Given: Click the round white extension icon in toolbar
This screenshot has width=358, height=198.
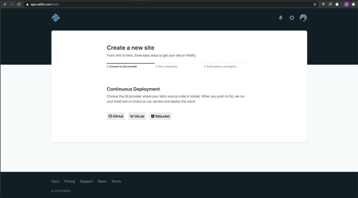Looking at the screenshot, I should click(x=337, y=4).
